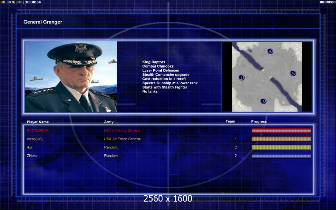Click the UR 30 status text
The image size is (336, 210).
click(x=6, y=2)
